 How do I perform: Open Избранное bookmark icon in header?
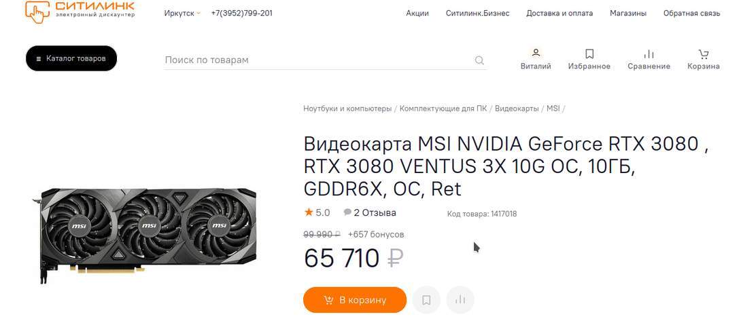point(589,54)
